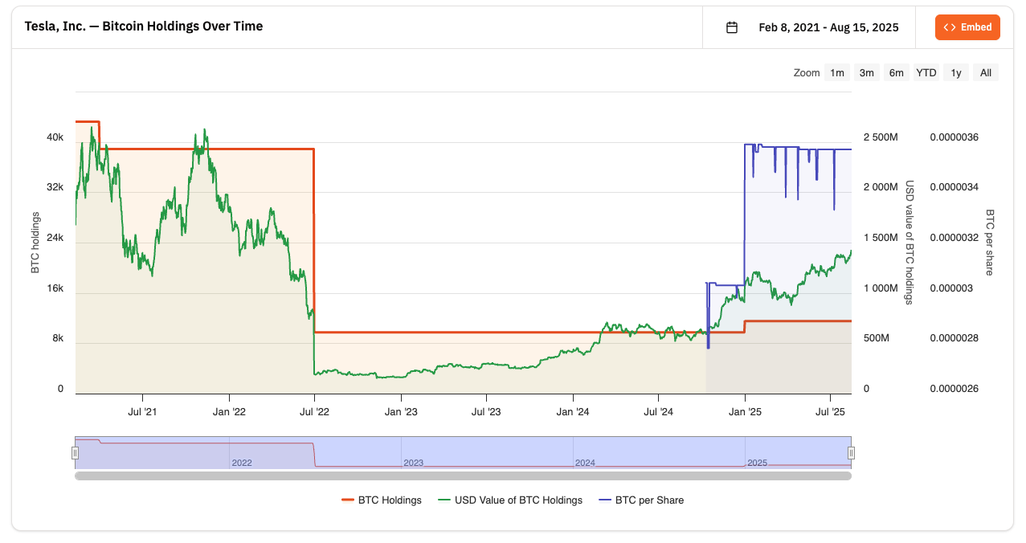Hide the BTC per Share series

pyautogui.click(x=649, y=500)
